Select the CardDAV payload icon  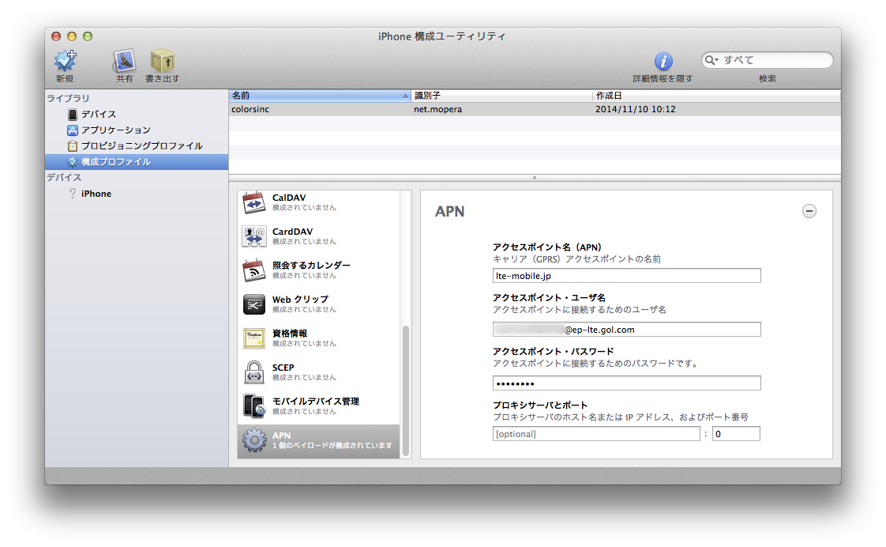point(254,236)
